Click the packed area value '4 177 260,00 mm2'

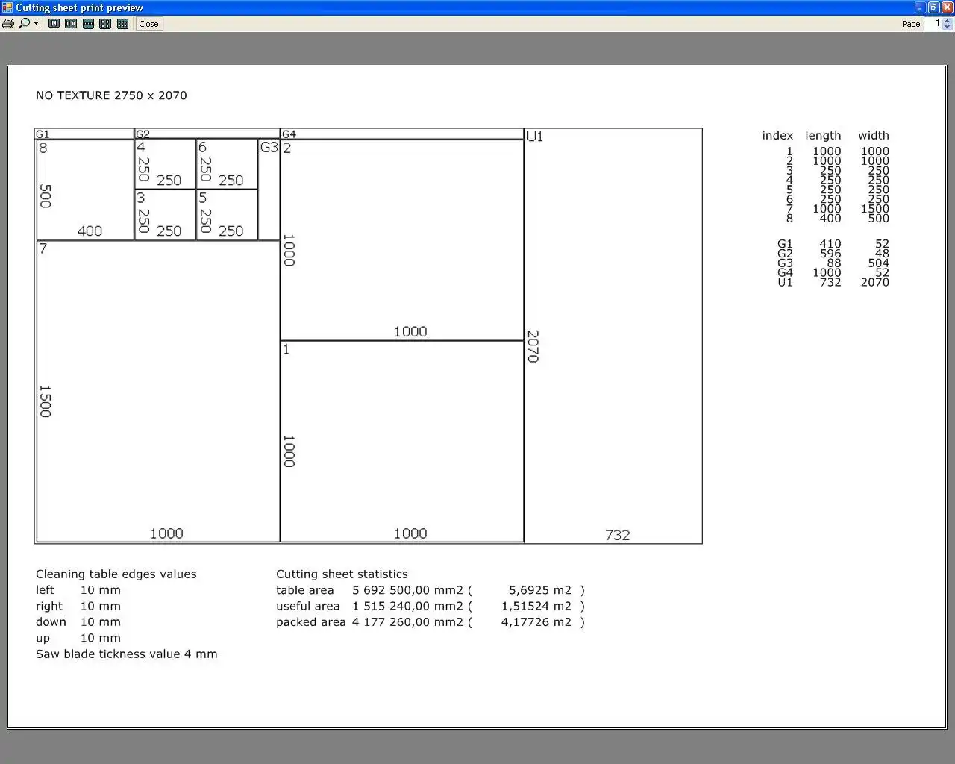[408, 622]
